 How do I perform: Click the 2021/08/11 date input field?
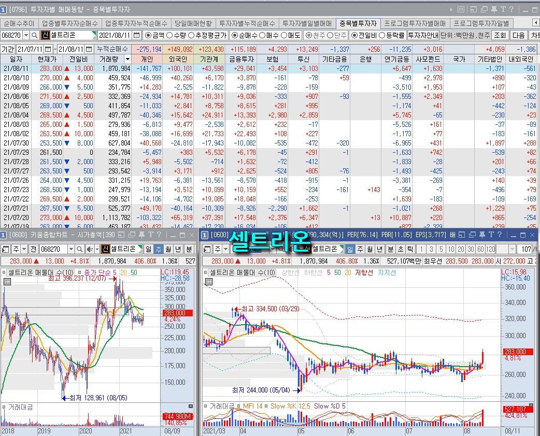(115, 35)
